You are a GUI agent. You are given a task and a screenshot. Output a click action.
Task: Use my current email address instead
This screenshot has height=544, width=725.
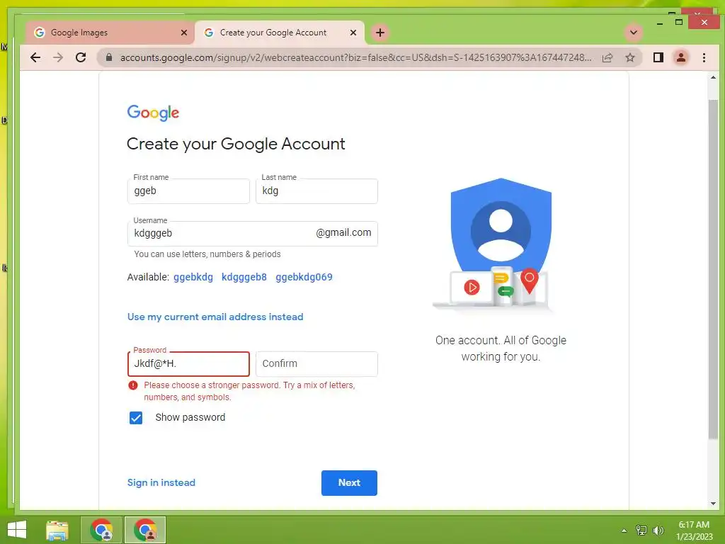click(215, 317)
